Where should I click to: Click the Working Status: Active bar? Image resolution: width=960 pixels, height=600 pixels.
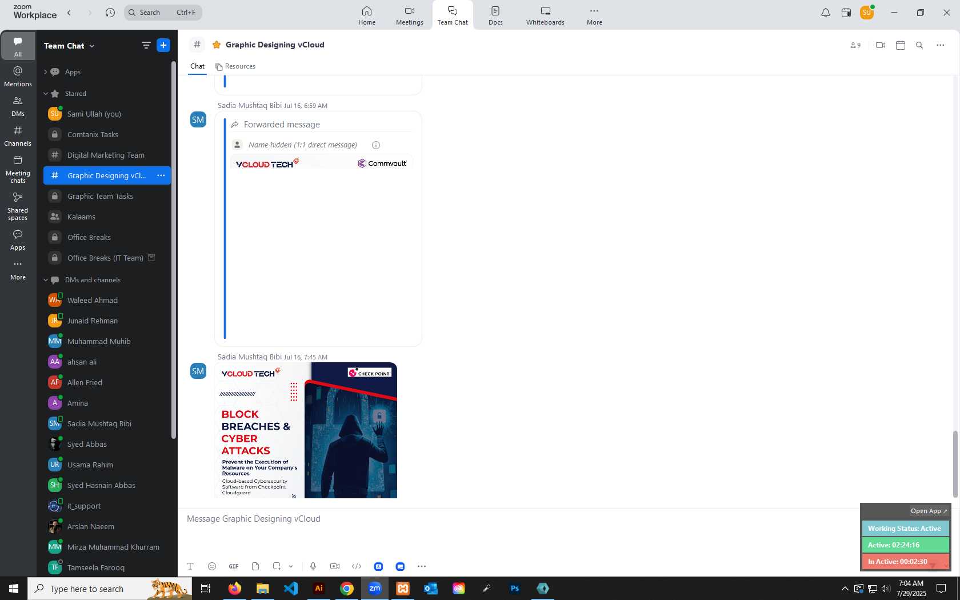click(905, 529)
